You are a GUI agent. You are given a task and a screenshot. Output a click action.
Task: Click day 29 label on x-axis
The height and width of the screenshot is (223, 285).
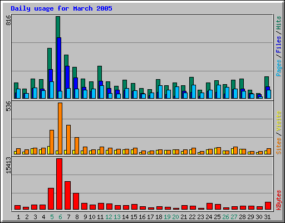(250, 217)
